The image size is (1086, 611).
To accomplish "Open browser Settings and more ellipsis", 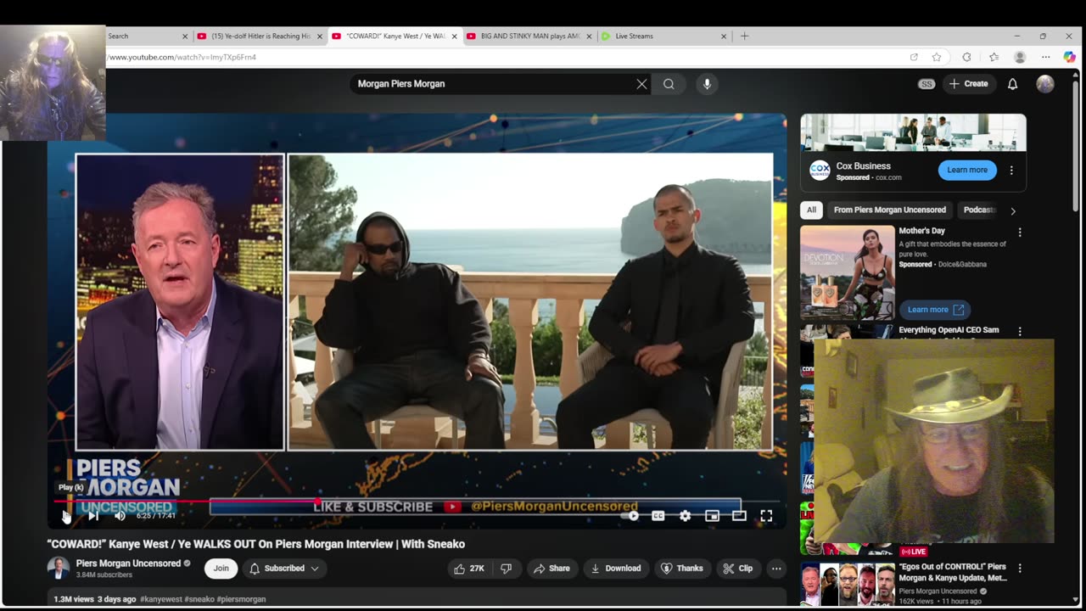I will [x=1046, y=57].
